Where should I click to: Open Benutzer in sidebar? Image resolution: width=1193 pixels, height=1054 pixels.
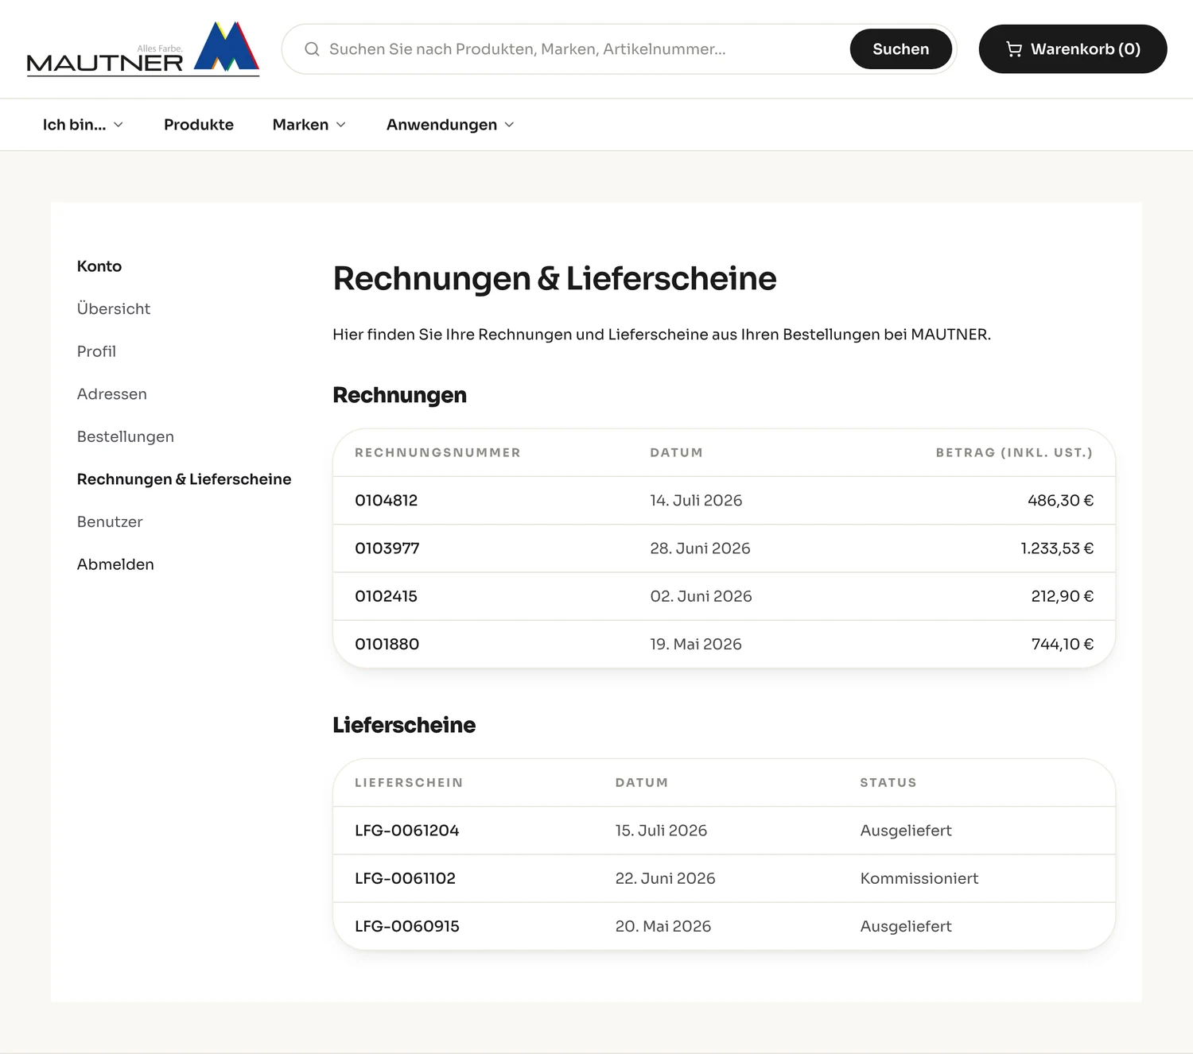pyautogui.click(x=110, y=521)
